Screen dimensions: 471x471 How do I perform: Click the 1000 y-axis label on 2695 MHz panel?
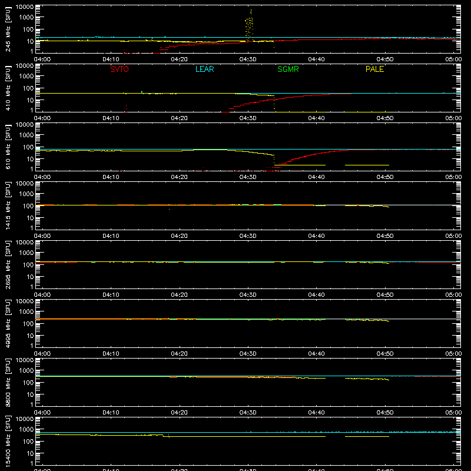pyautogui.click(x=26, y=253)
